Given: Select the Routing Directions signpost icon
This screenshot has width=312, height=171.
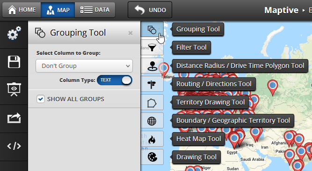Looking at the screenshot, I should point(152,84).
